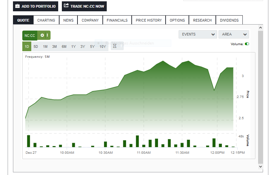
Task: Select the 3Y time range
Action: [83, 46]
